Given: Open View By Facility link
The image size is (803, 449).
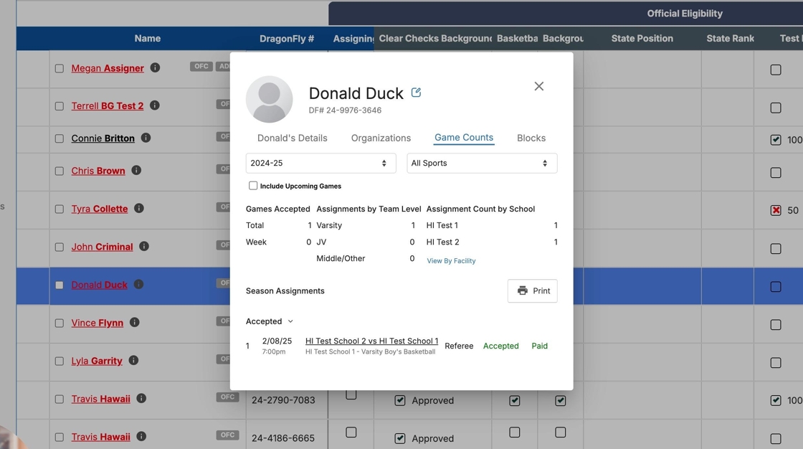Looking at the screenshot, I should (x=451, y=261).
